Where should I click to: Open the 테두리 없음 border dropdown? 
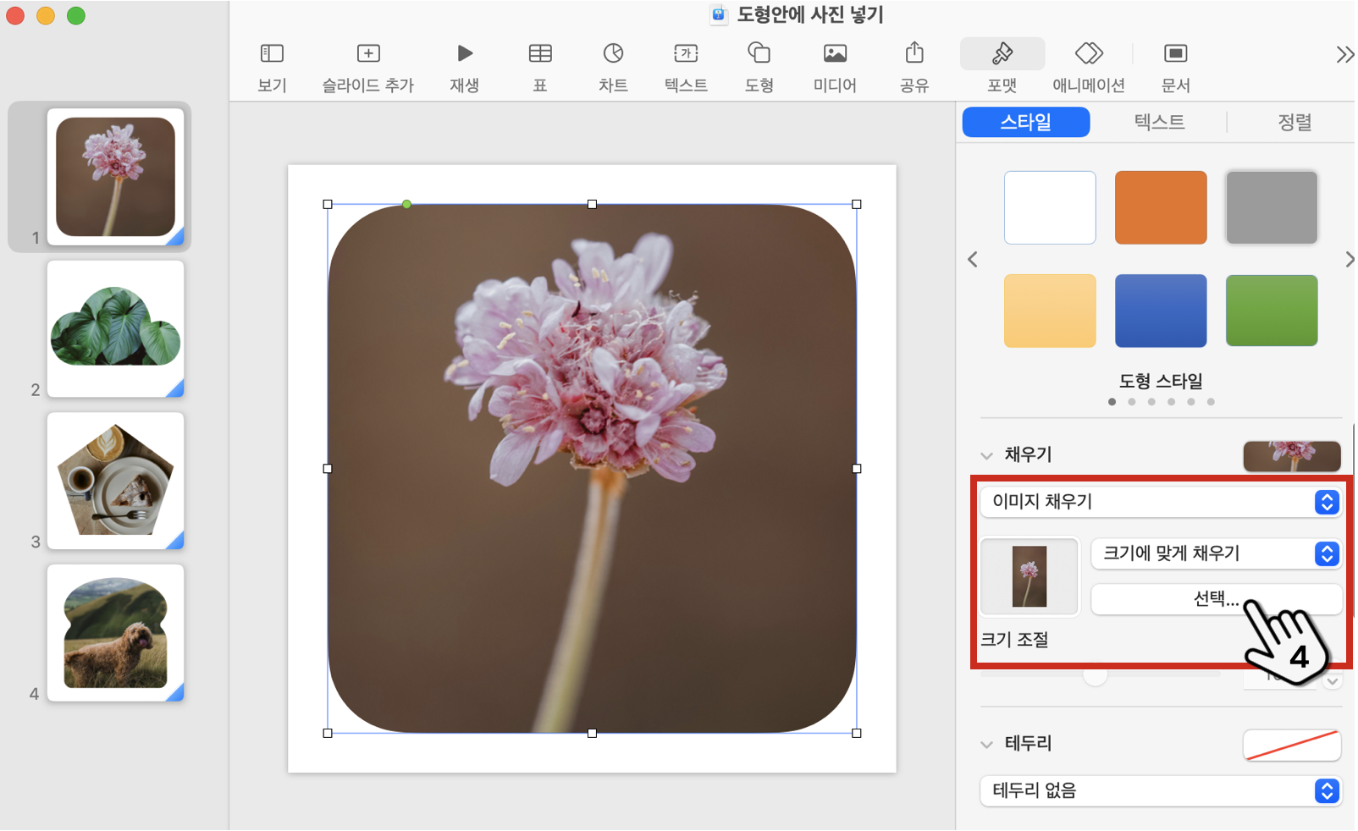1161,791
